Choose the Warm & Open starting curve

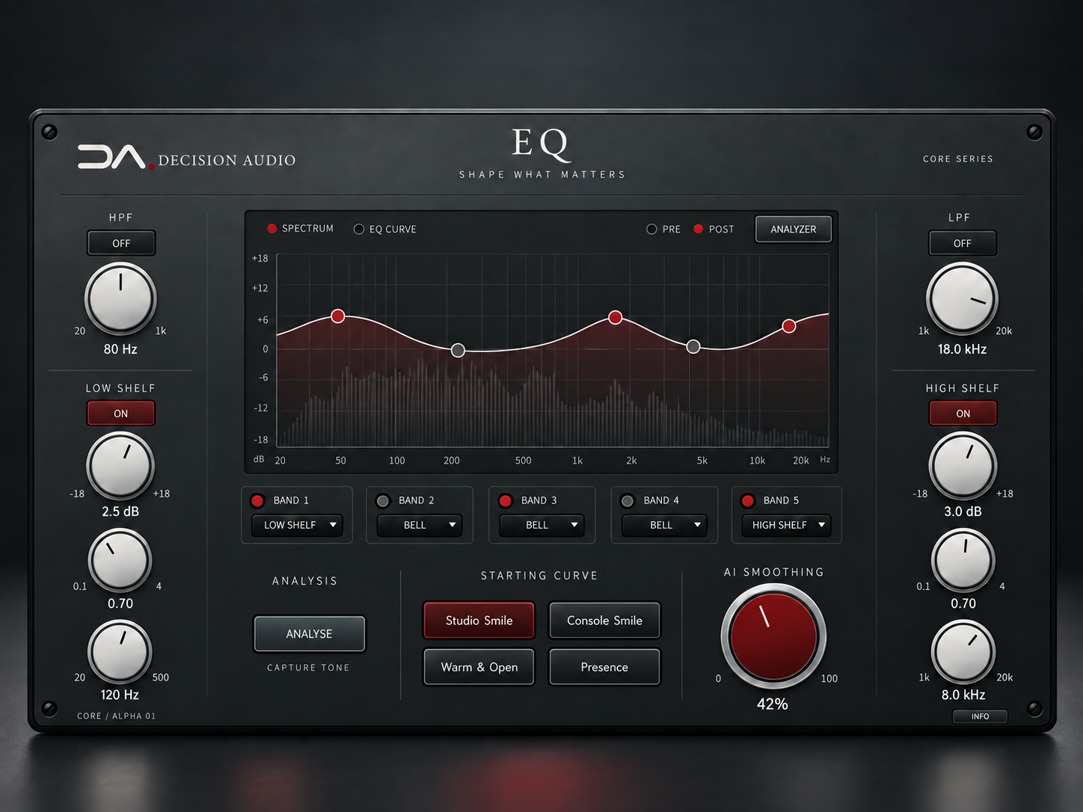point(479,667)
